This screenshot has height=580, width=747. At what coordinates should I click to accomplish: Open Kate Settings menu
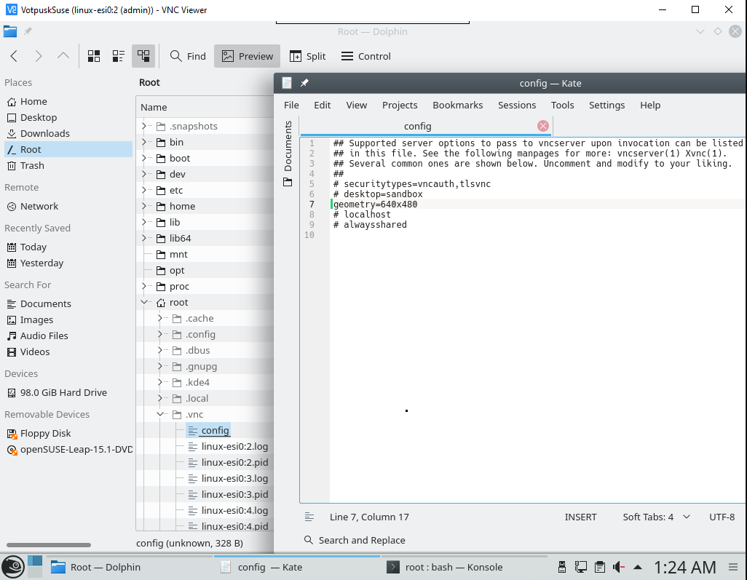tap(607, 106)
